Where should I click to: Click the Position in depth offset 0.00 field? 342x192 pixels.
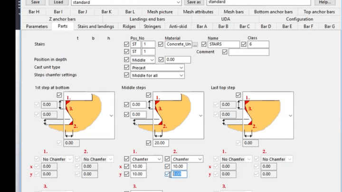point(178,60)
